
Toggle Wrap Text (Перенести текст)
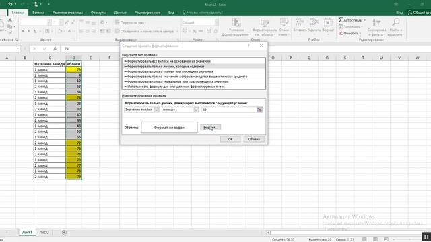131,22
